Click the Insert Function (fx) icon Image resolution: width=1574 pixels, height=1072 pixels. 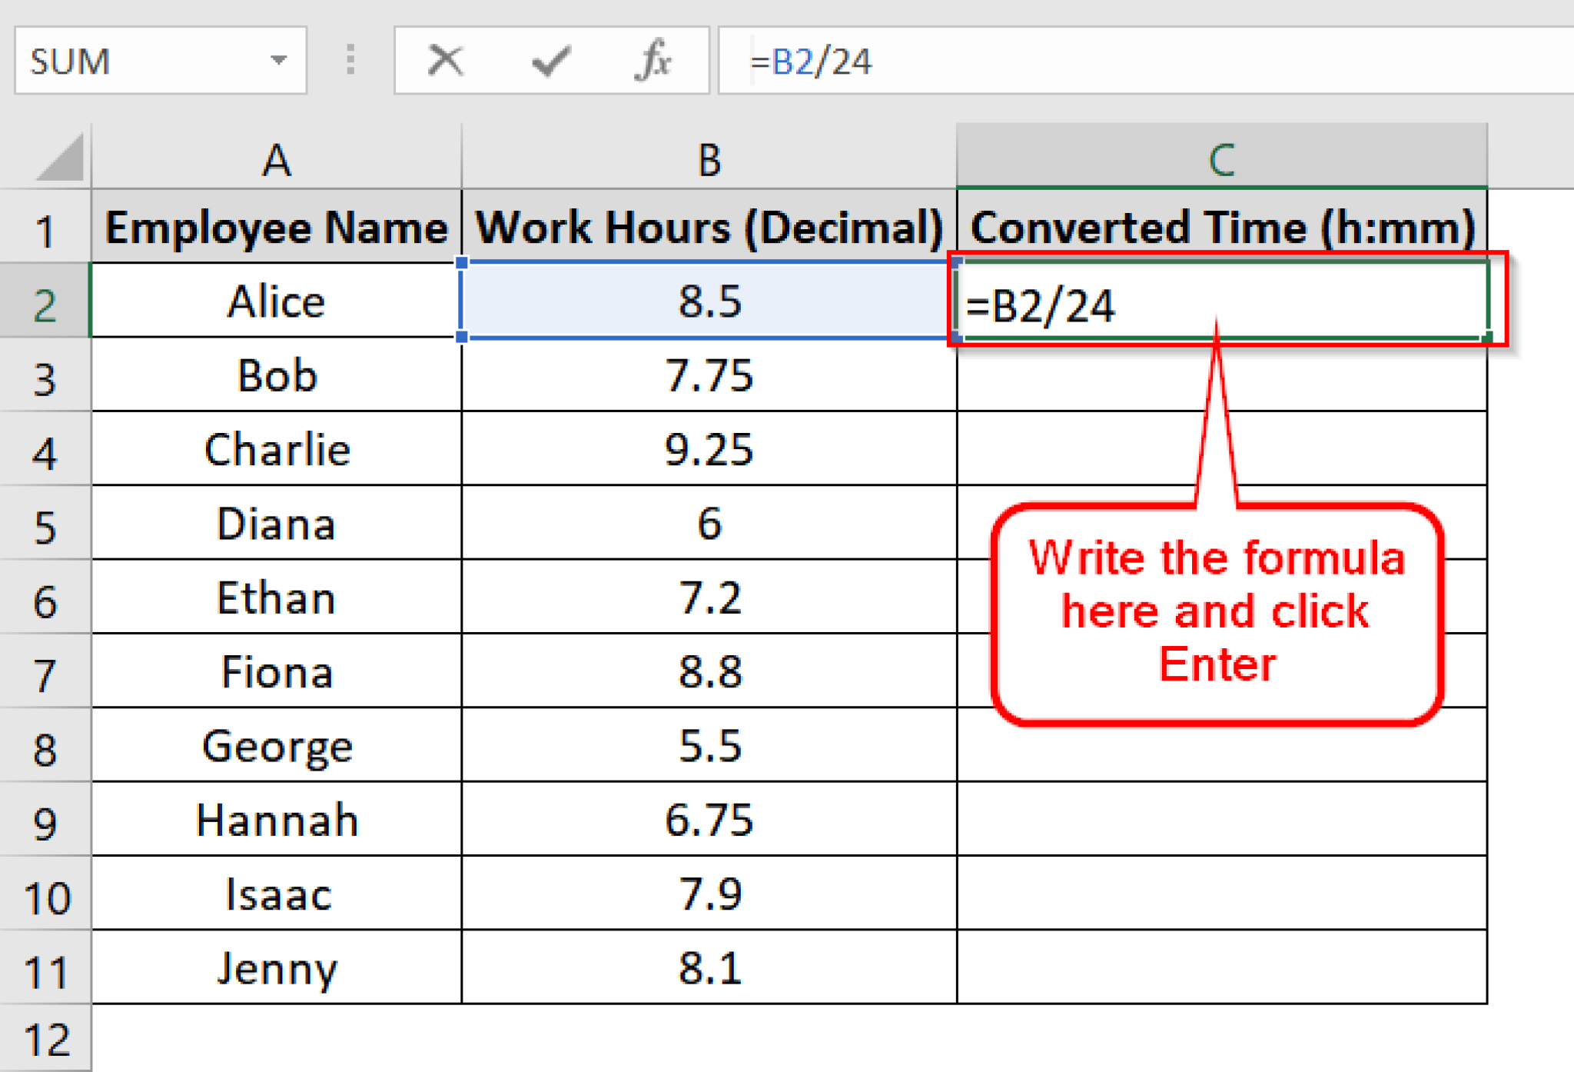pyautogui.click(x=653, y=61)
